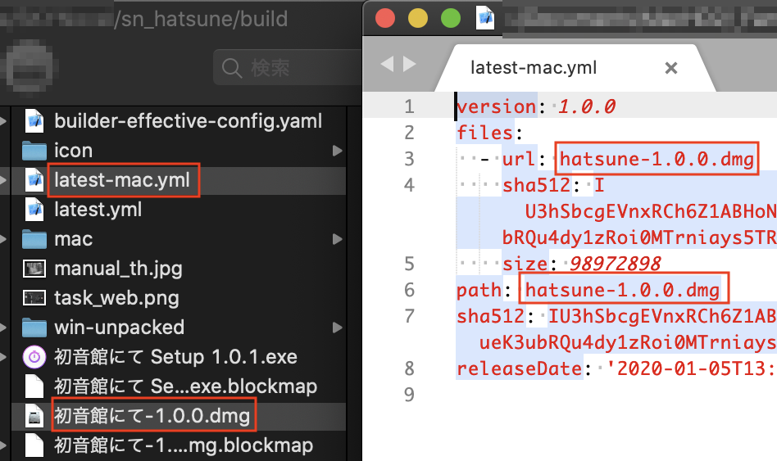Click the Finder search field
The image size is (777, 461).
pyautogui.click(x=288, y=67)
